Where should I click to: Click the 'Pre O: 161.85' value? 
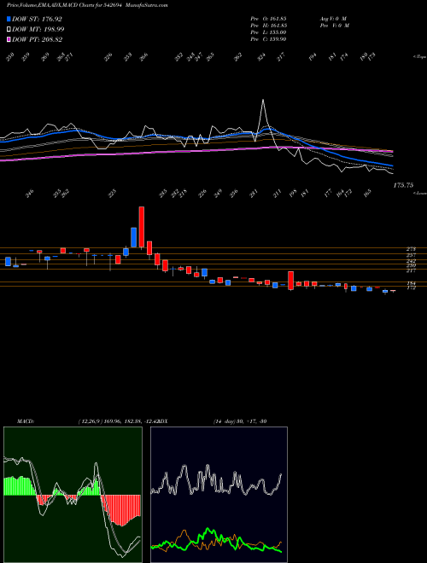tap(268, 18)
